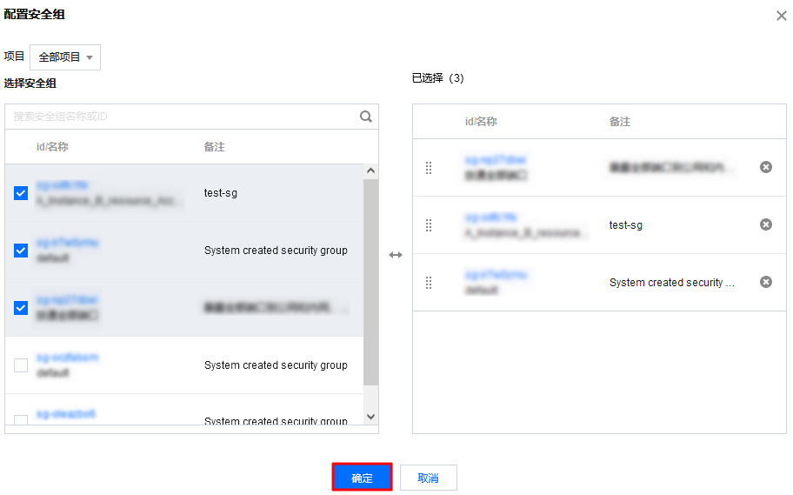Uncheck the third checked security group row

[x=21, y=308]
